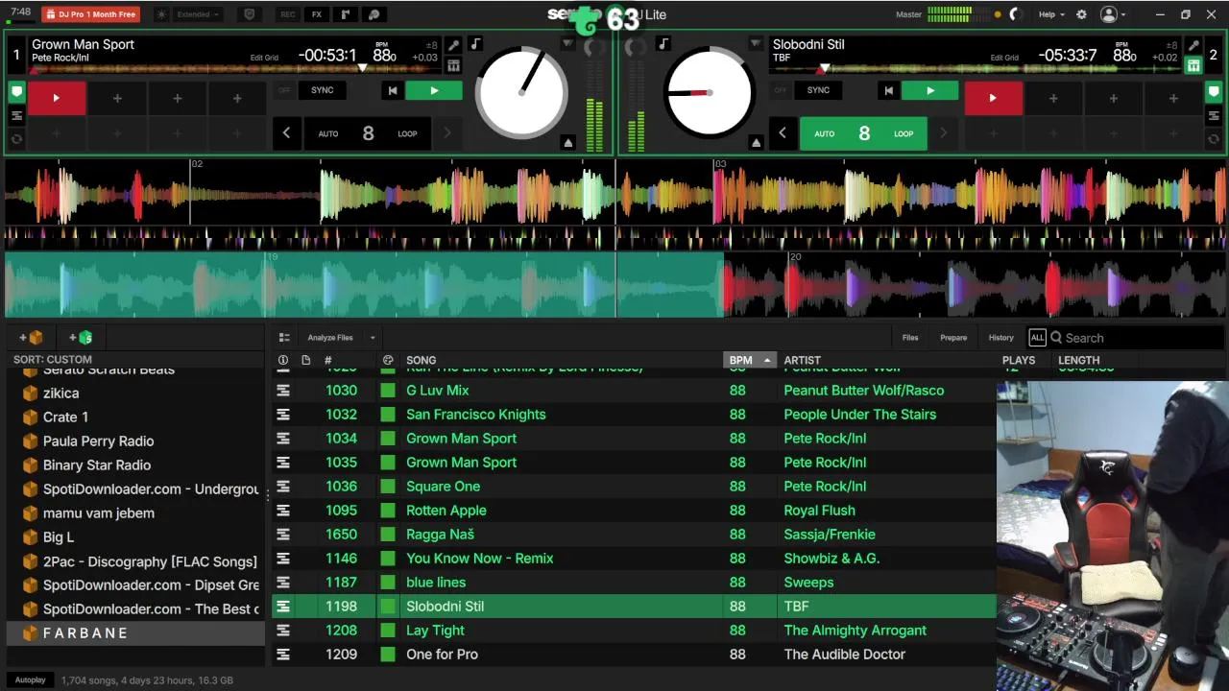Add a new smart crate
This screenshot has width=1229, height=691.
[81, 338]
